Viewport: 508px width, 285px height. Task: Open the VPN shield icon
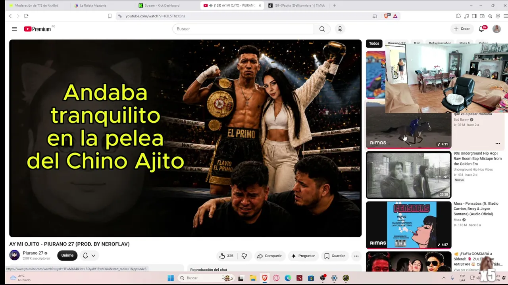tap(498, 16)
